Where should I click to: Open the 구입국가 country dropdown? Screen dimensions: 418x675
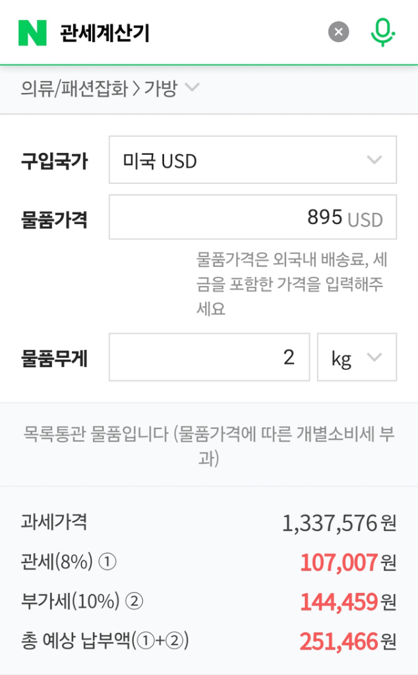(x=253, y=161)
